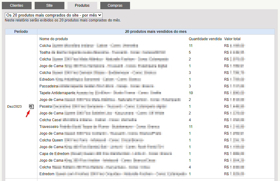This screenshot has width=280, height=181.
Task: Click the Travesseiro product row
Action: (142, 127)
